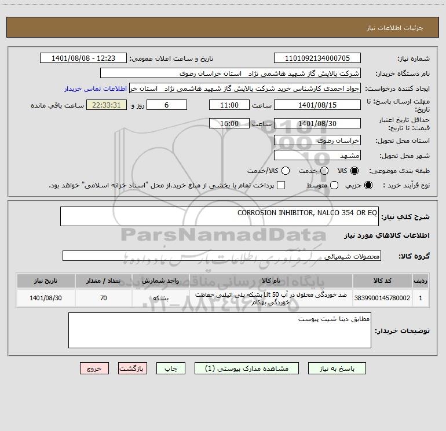
Task: Click the response deadline date 1401/08/15
Action: (317, 105)
